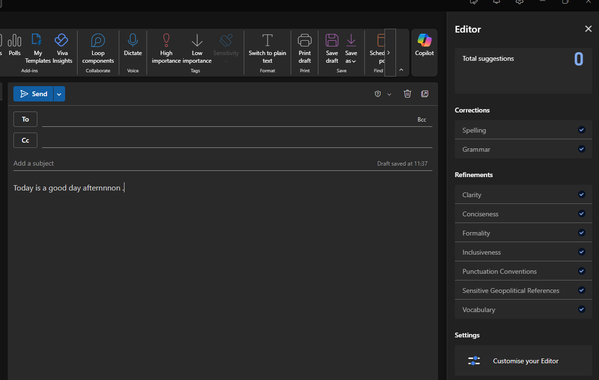Click the Cc recipients button
The image size is (599, 380).
[x=25, y=140]
